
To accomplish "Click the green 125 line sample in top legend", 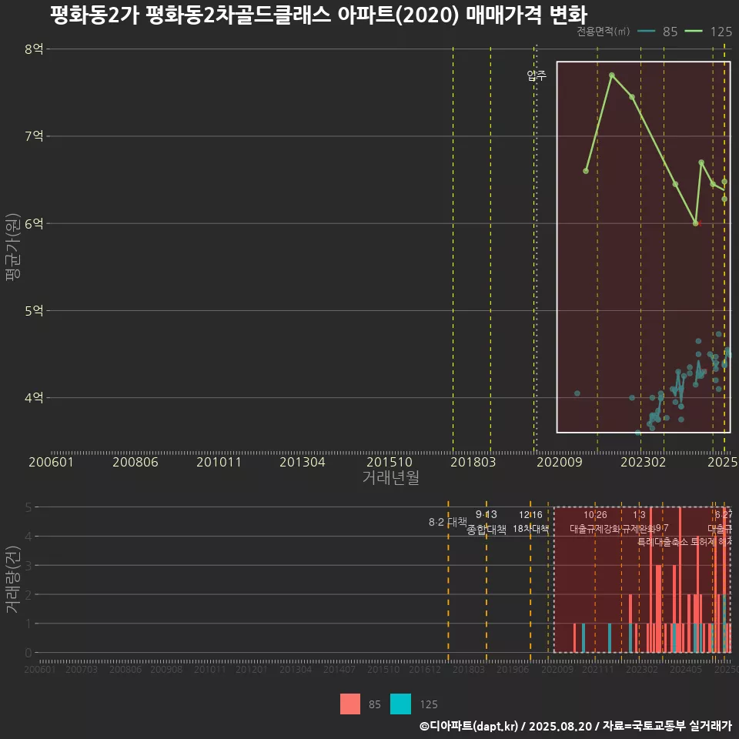I will [x=694, y=32].
